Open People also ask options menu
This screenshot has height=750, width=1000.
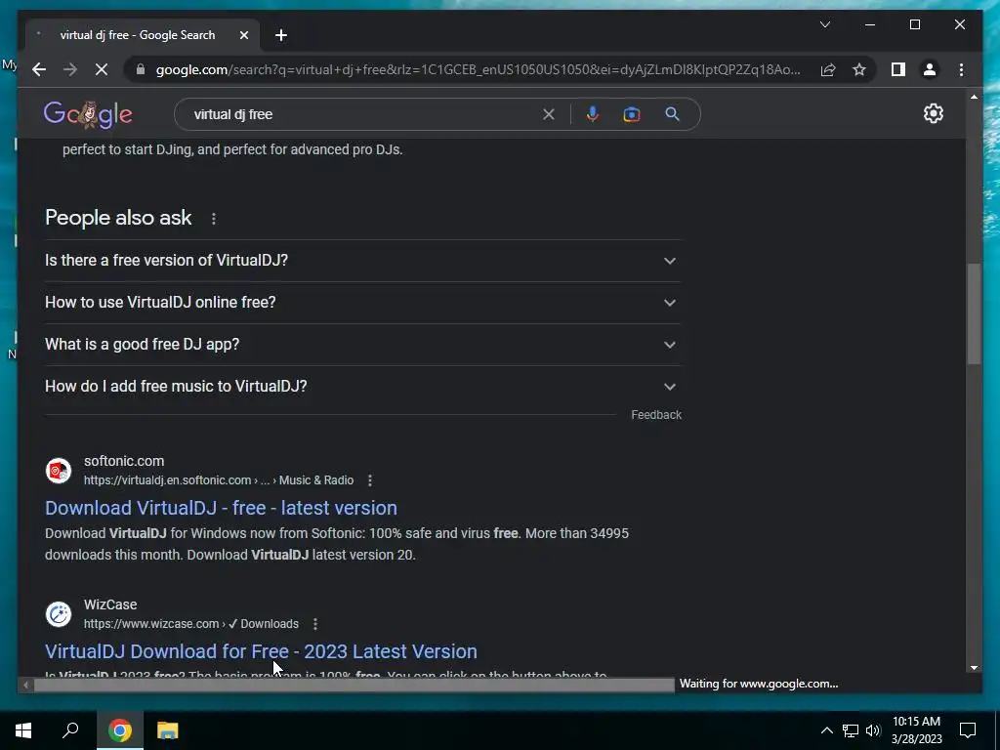[214, 219]
